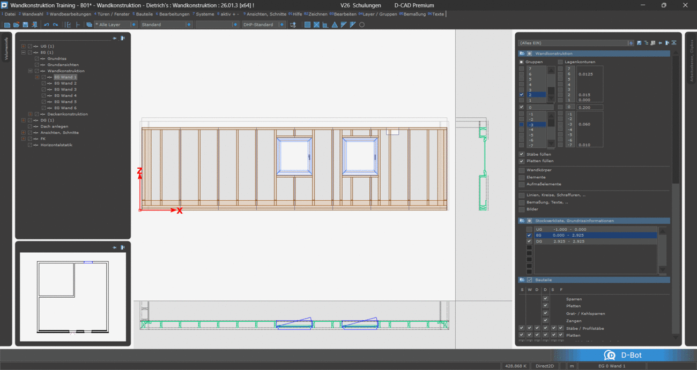Select EG Wand 3 in project tree

pos(65,89)
